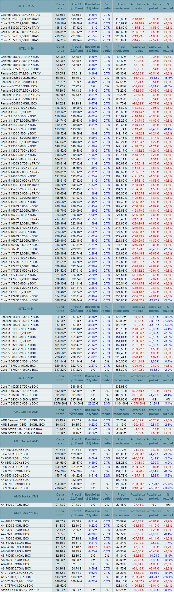Click the INTEL 2011 section header
174x592 pixels.
pos(26,378)
